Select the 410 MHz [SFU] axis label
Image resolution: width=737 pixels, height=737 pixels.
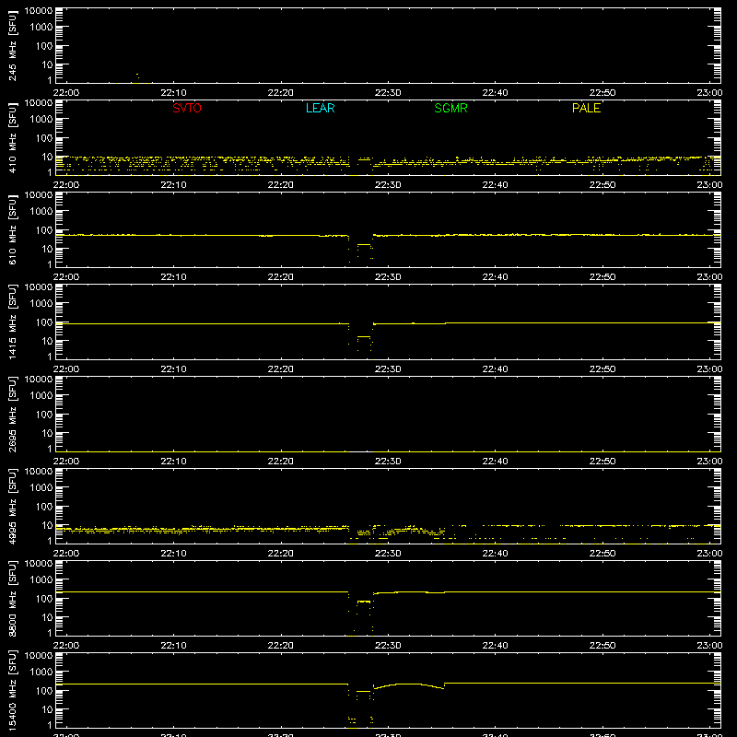pos(12,137)
